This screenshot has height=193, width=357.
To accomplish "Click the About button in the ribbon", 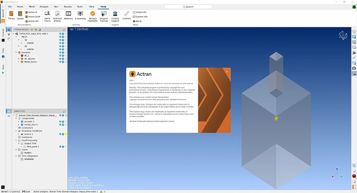I will click(x=137, y=21).
